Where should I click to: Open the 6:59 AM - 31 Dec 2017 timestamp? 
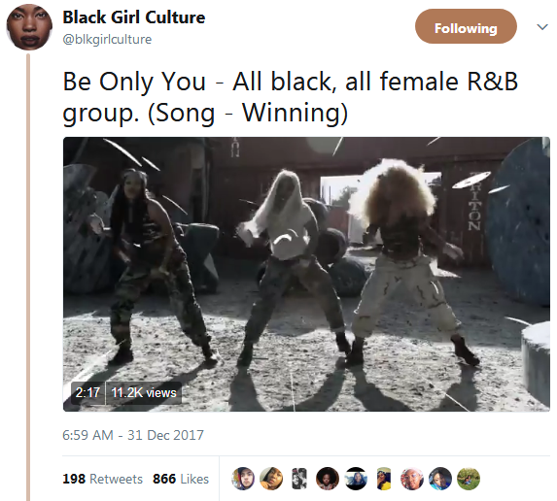coord(133,435)
